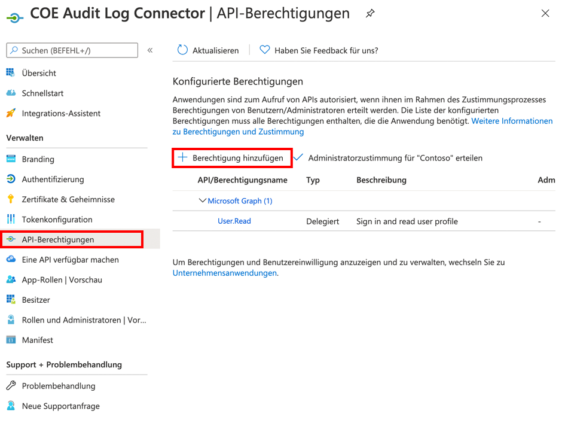Collapse the Microsoft Graph (1) chevron

203,200
